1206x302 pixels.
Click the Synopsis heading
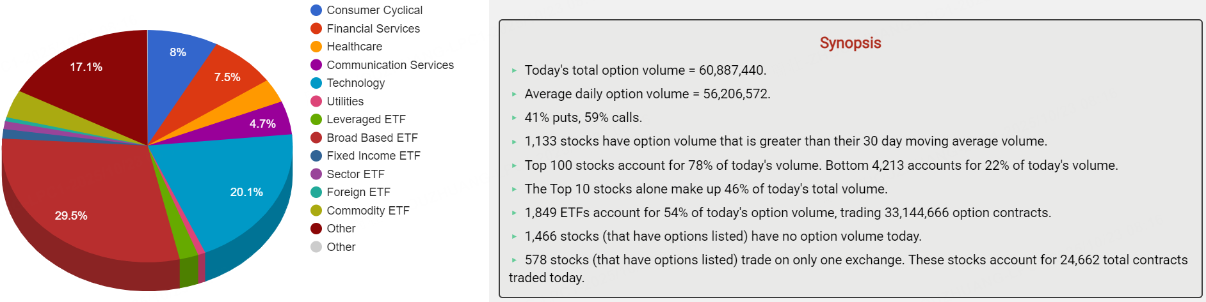point(850,43)
